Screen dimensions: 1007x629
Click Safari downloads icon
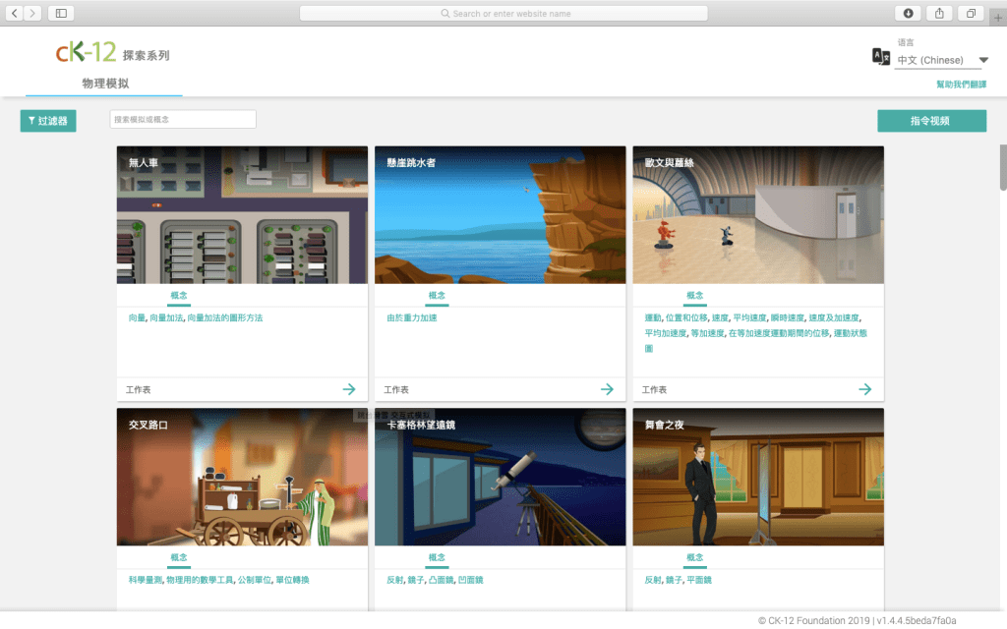pyautogui.click(x=907, y=13)
